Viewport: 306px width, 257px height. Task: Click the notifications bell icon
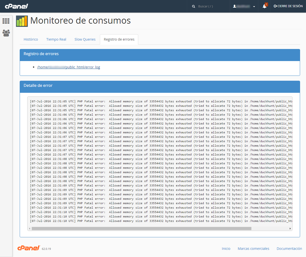point(264,6)
